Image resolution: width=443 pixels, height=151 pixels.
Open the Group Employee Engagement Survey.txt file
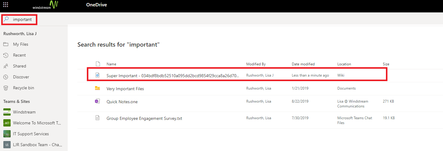[144, 118]
